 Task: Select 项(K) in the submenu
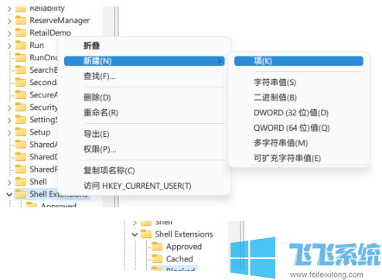click(x=298, y=61)
